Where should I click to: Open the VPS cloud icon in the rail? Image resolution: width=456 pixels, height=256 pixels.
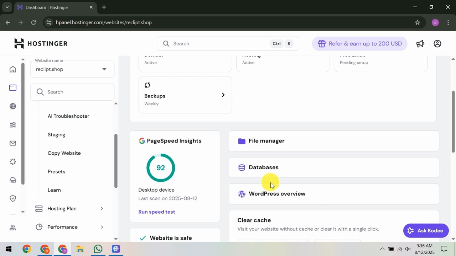[13, 180]
